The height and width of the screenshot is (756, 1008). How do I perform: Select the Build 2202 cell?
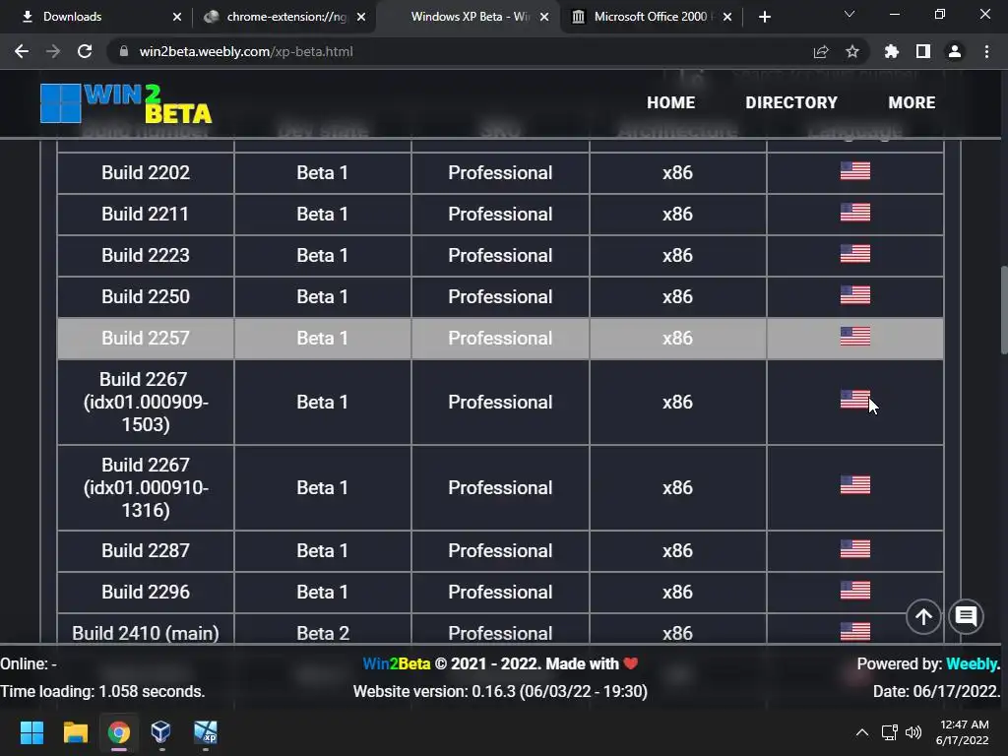(x=146, y=173)
